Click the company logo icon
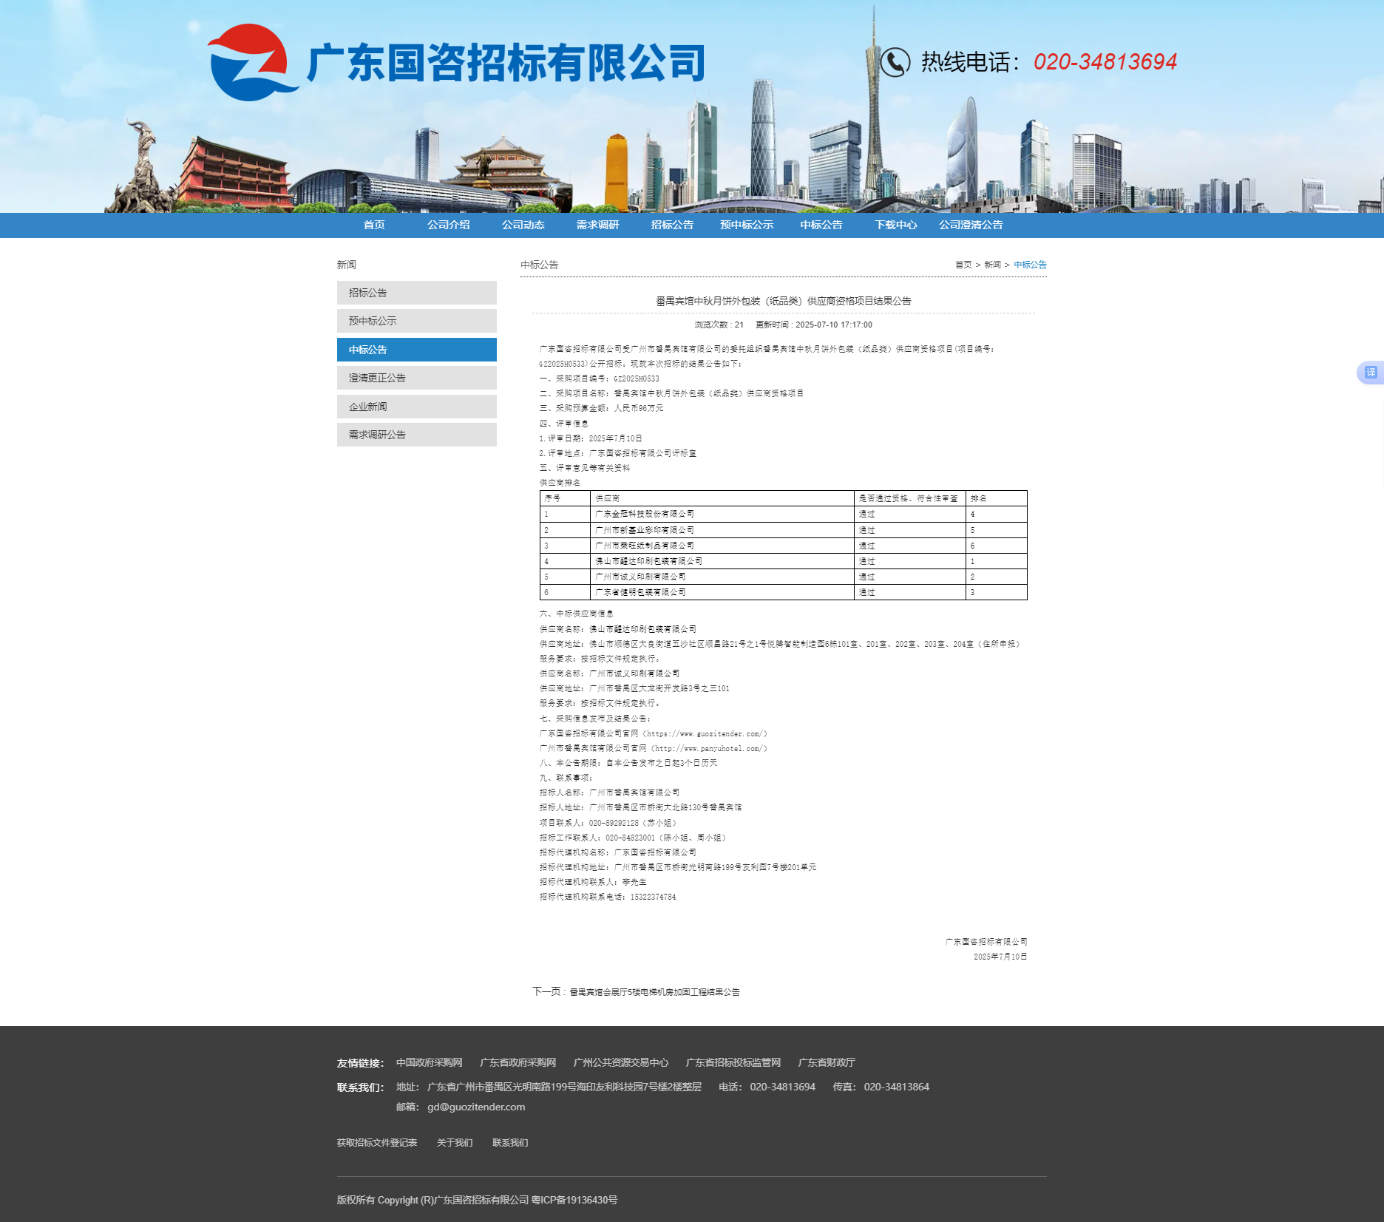The height and width of the screenshot is (1222, 1384). point(250,63)
